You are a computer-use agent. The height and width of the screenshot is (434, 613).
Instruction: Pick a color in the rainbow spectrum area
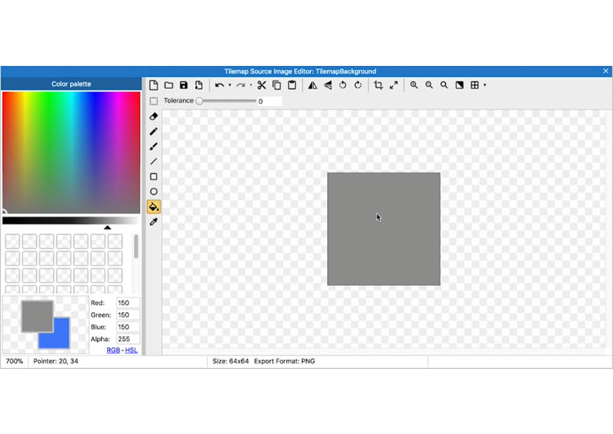72,152
